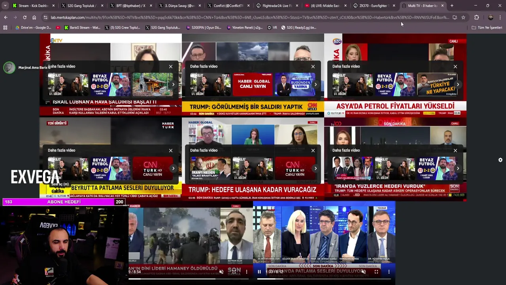Screen dimensions: 506x285
Task: Open the apps grid icon in bookmarks bar
Action: [5, 28]
